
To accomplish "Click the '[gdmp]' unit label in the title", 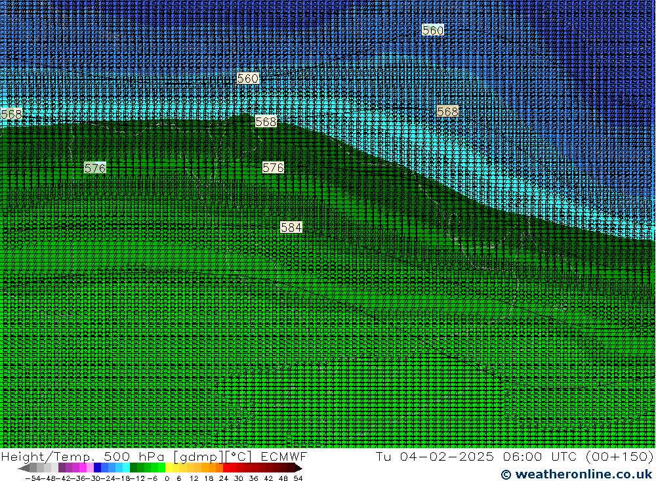I will click(198, 457).
